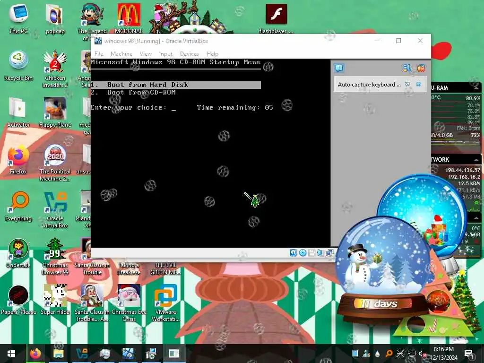Viewport: 484px width, 363px height.
Task: Open the clock showing 8:16 PM
Action: [x=443, y=354]
